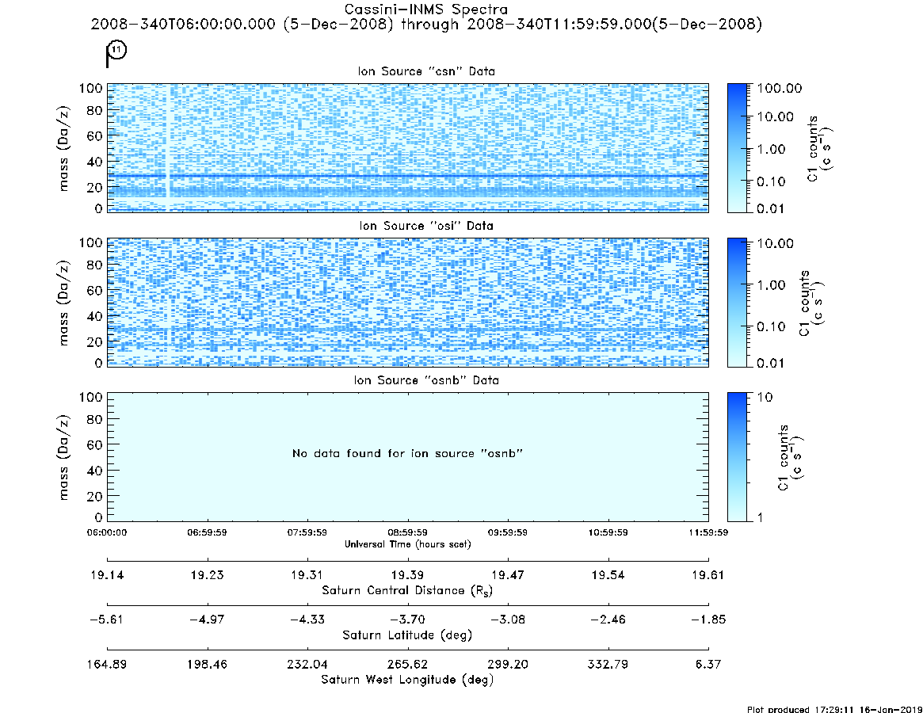Click the 09:59:59 time tick label
Image resolution: width=923 pixels, height=713 pixels.
(x=508, y=532)
